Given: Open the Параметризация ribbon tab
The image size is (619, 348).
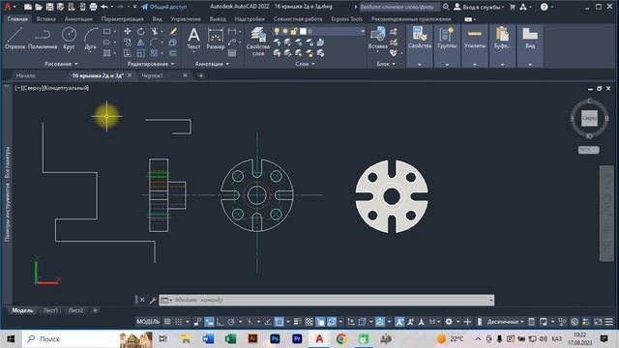Looking at the screenshot, I should (123, 19).
